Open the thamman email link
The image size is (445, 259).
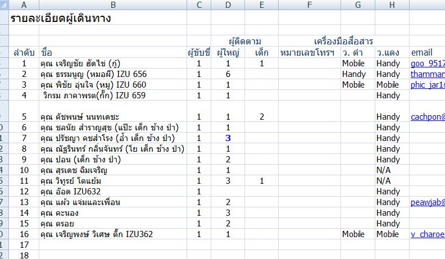point(428,74)
